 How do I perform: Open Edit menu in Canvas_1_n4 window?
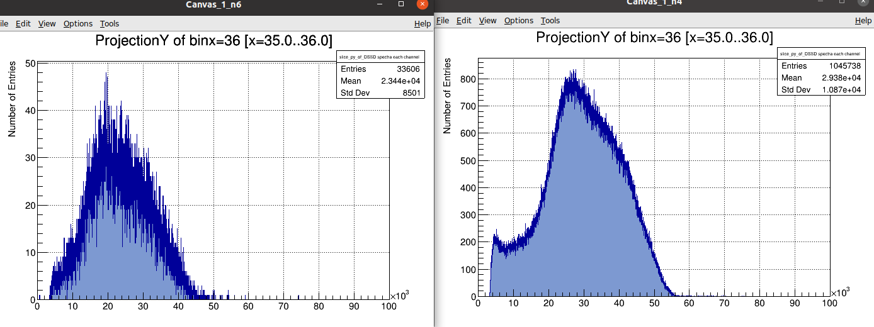click(x=464, y=21)
